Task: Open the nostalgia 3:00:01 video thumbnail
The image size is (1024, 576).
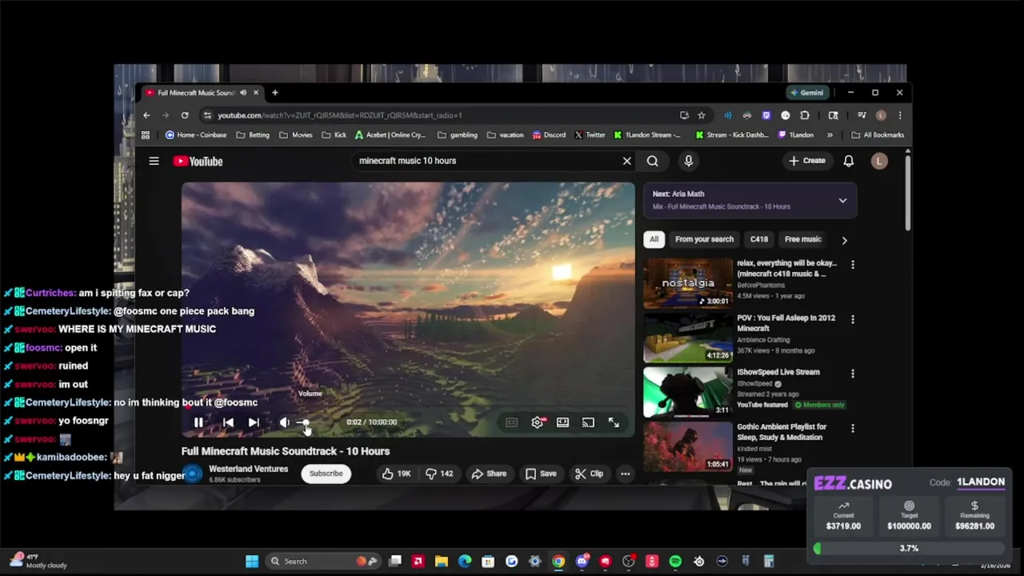Action: (688, 283)
